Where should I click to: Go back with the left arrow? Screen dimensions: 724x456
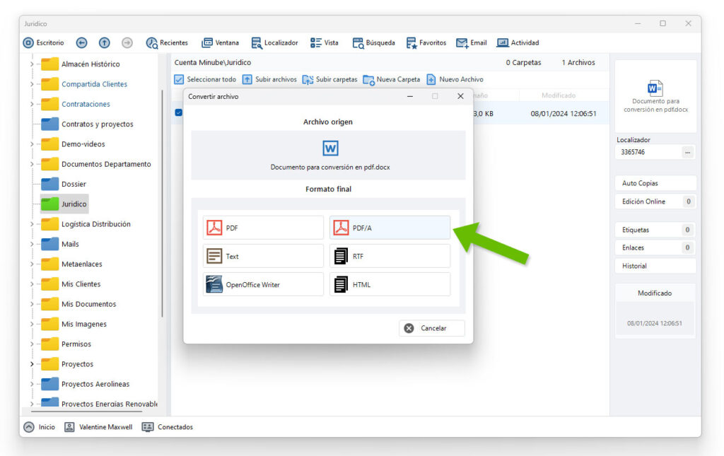[82, 43]
